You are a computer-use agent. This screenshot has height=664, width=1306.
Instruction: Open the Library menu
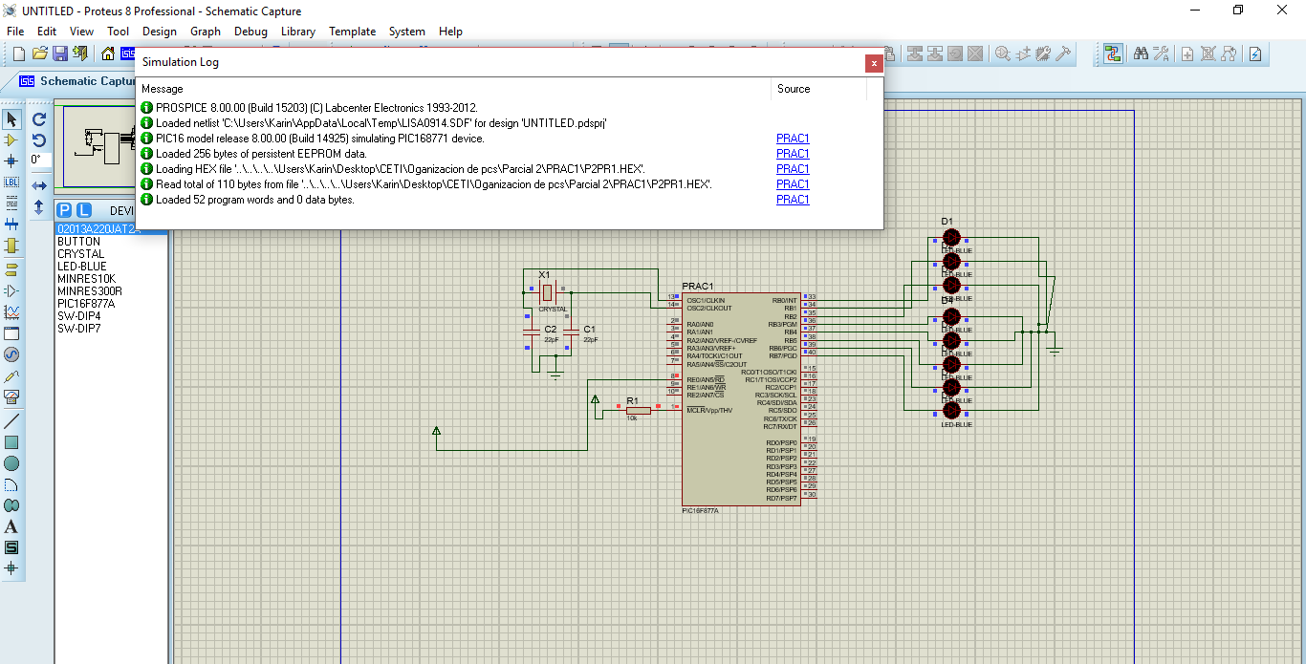point(298,32)
